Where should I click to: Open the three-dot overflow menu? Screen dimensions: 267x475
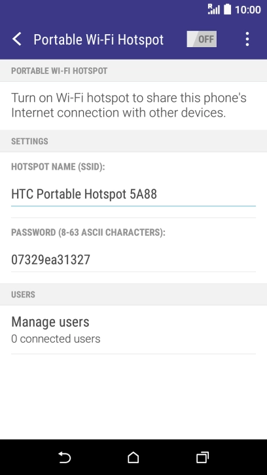(247, 39)
